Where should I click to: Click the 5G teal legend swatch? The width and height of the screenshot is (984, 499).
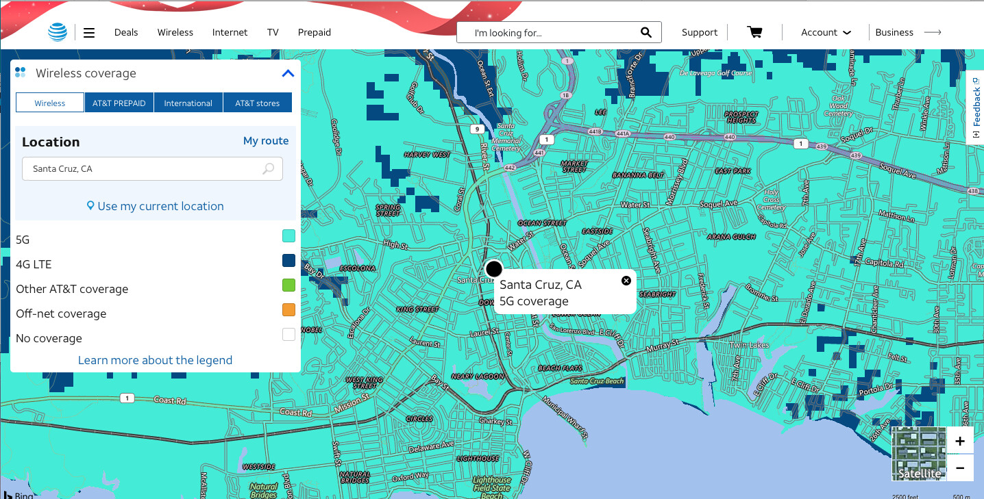tap(288, 236)
